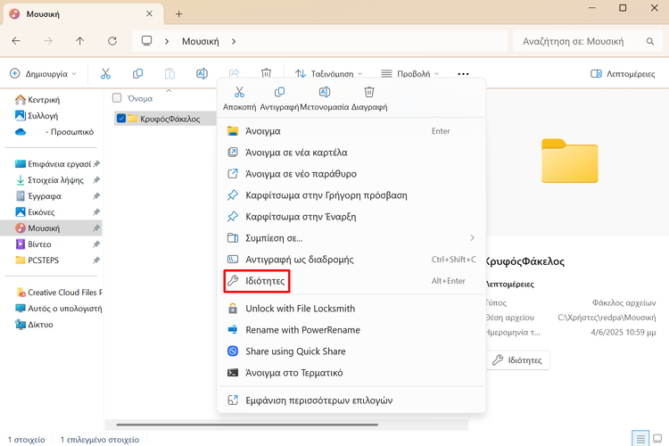Toggle the select-all checkbox near Όνομα
This screenshot has width=669, height=446.
(117, 98)
